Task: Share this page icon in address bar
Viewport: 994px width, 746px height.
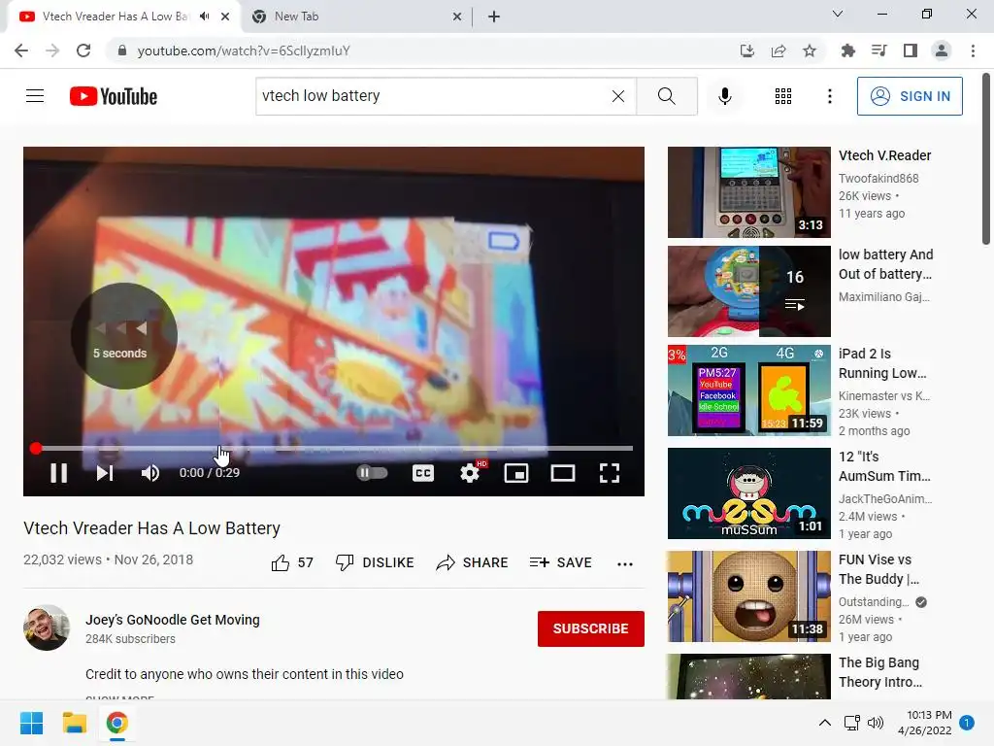Action: tap(779, 51)
